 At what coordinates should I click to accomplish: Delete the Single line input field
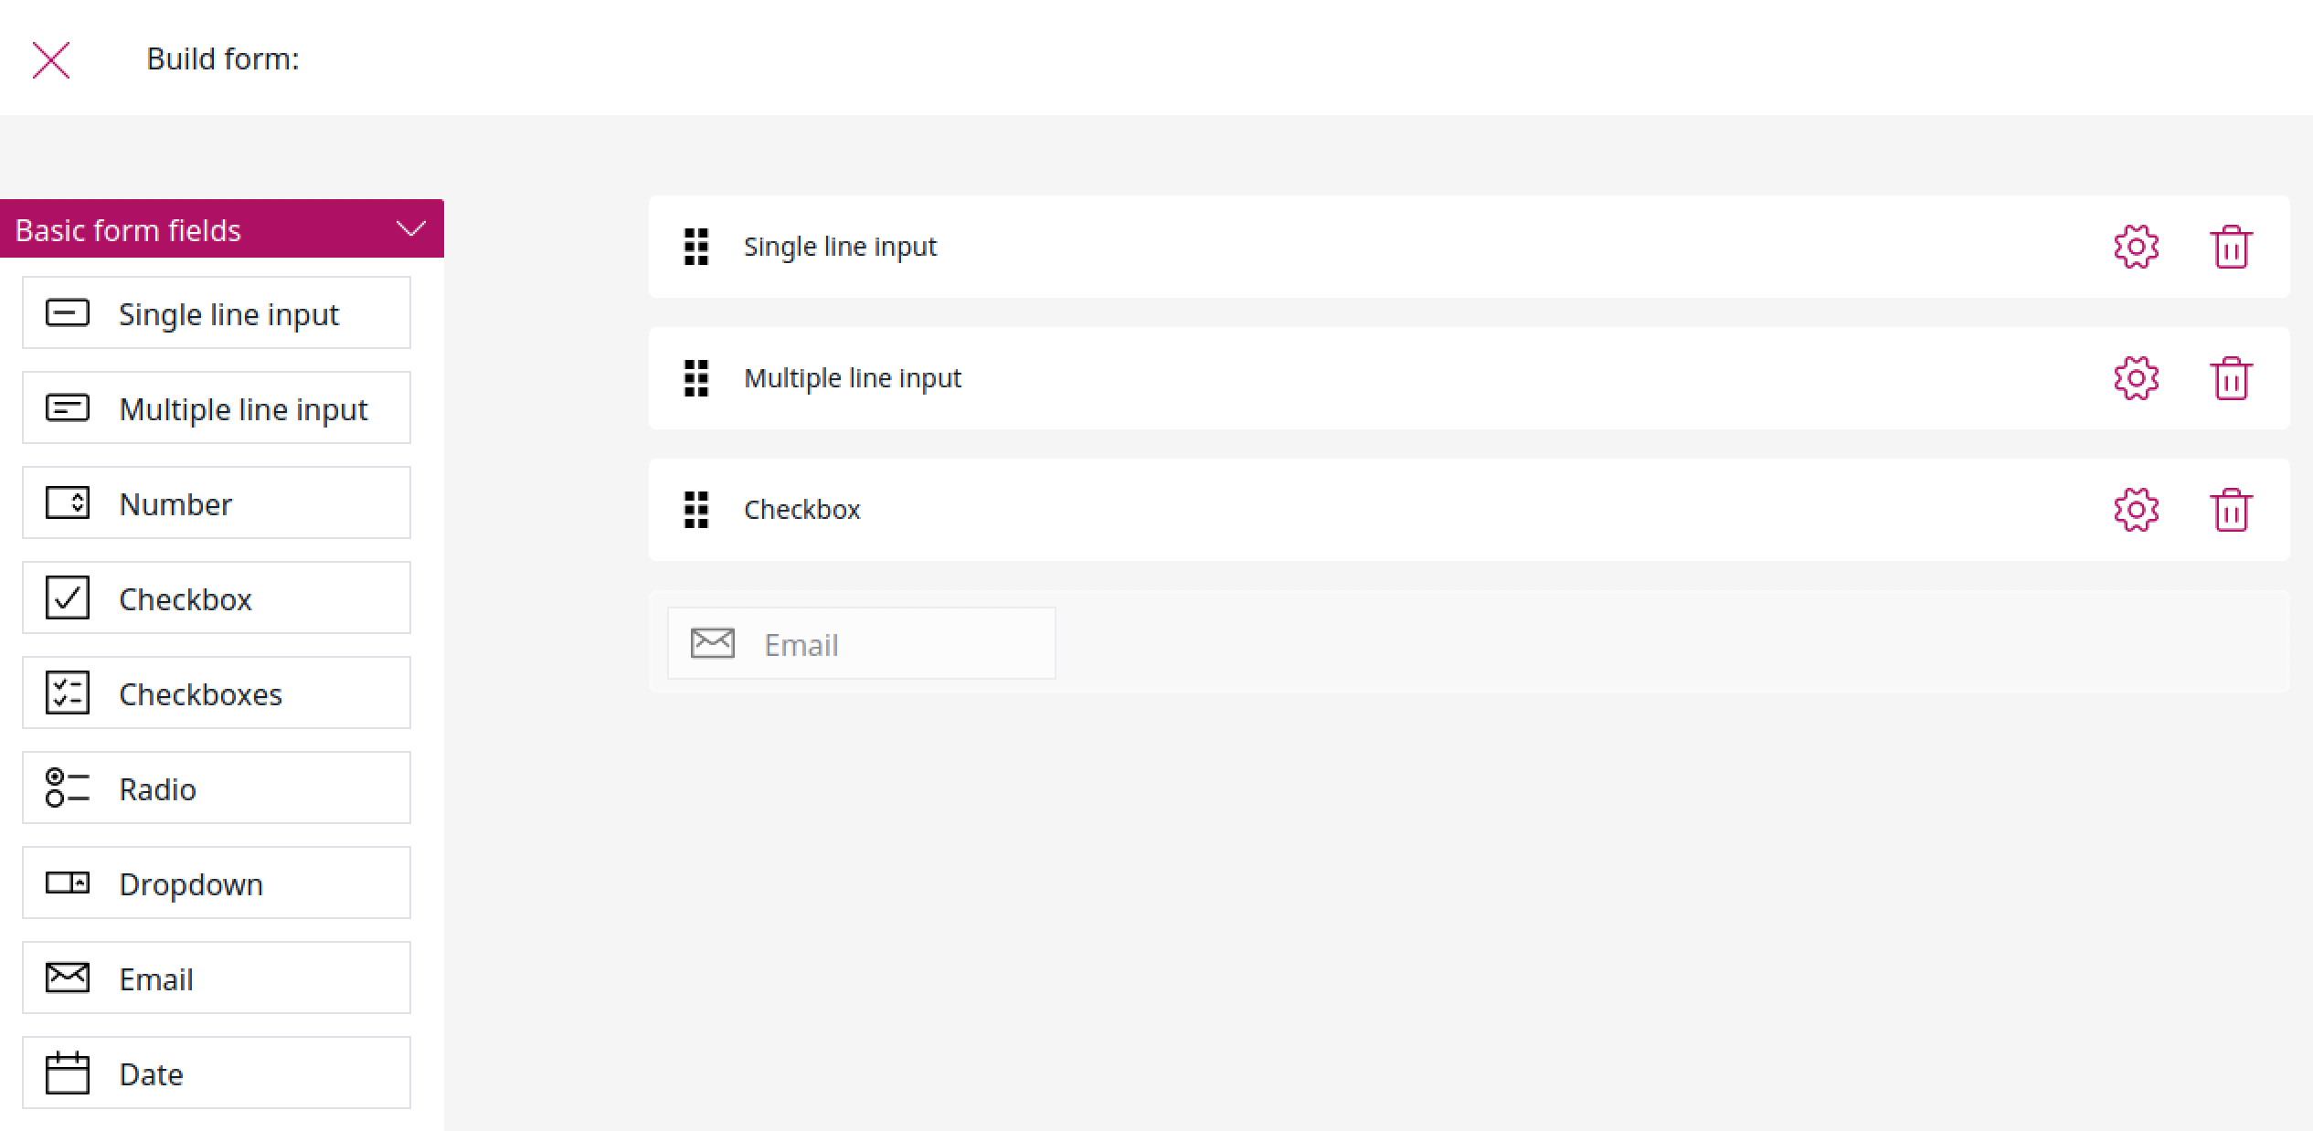(2231, 247)
